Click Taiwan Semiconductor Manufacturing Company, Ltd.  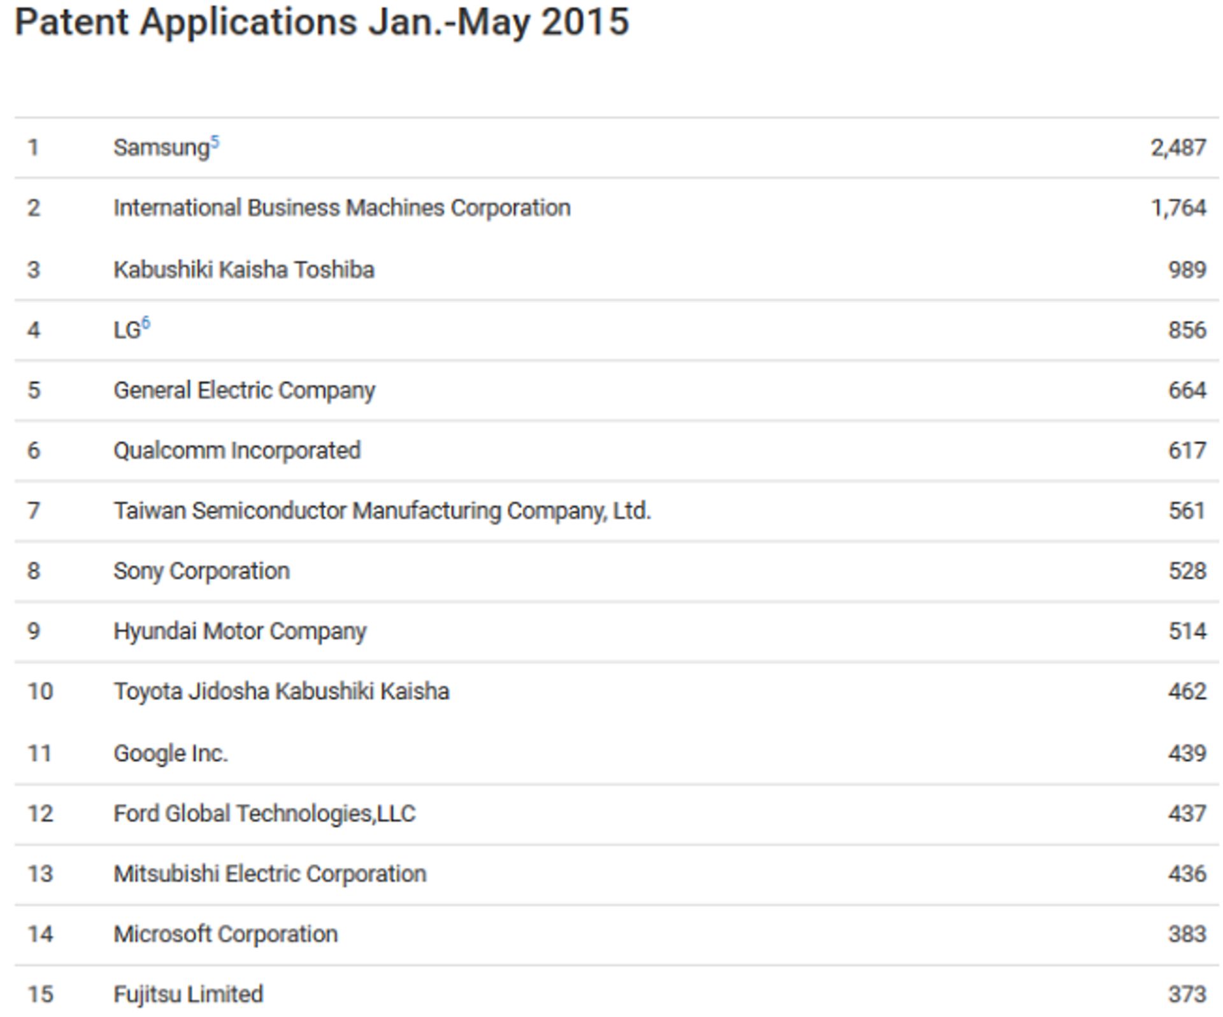coord(382,511)
